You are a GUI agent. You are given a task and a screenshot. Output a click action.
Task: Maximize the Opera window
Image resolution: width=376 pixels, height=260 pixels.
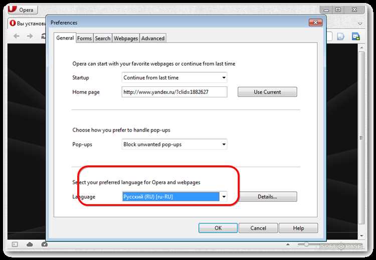(338, 10)
